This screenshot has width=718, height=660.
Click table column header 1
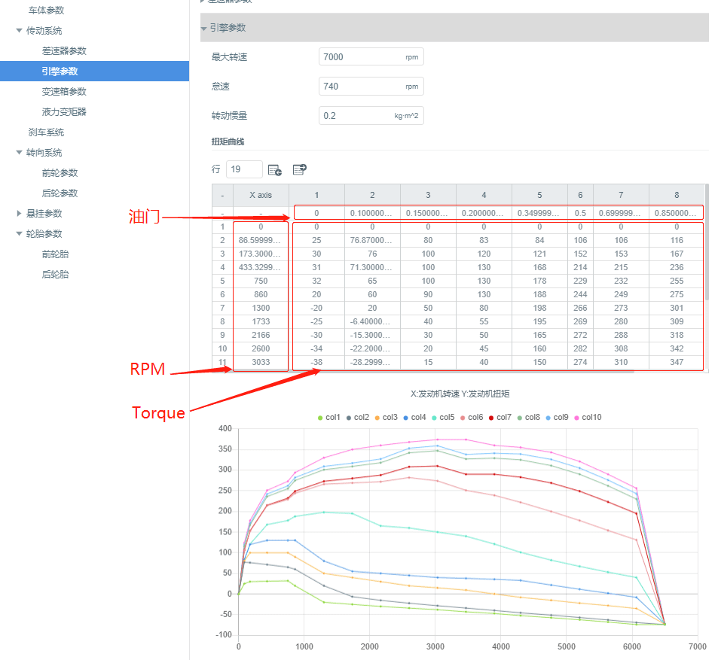(x=316, y=195)
